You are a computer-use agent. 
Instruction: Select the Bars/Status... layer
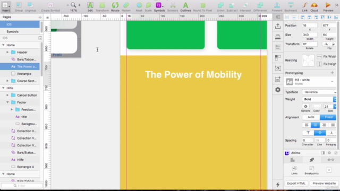pos(20,152)
